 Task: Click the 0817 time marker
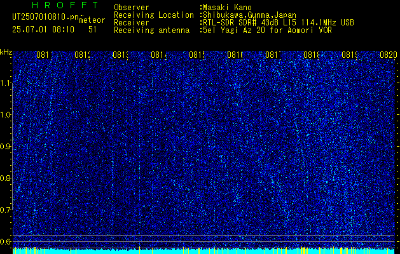tap(273, 55)
